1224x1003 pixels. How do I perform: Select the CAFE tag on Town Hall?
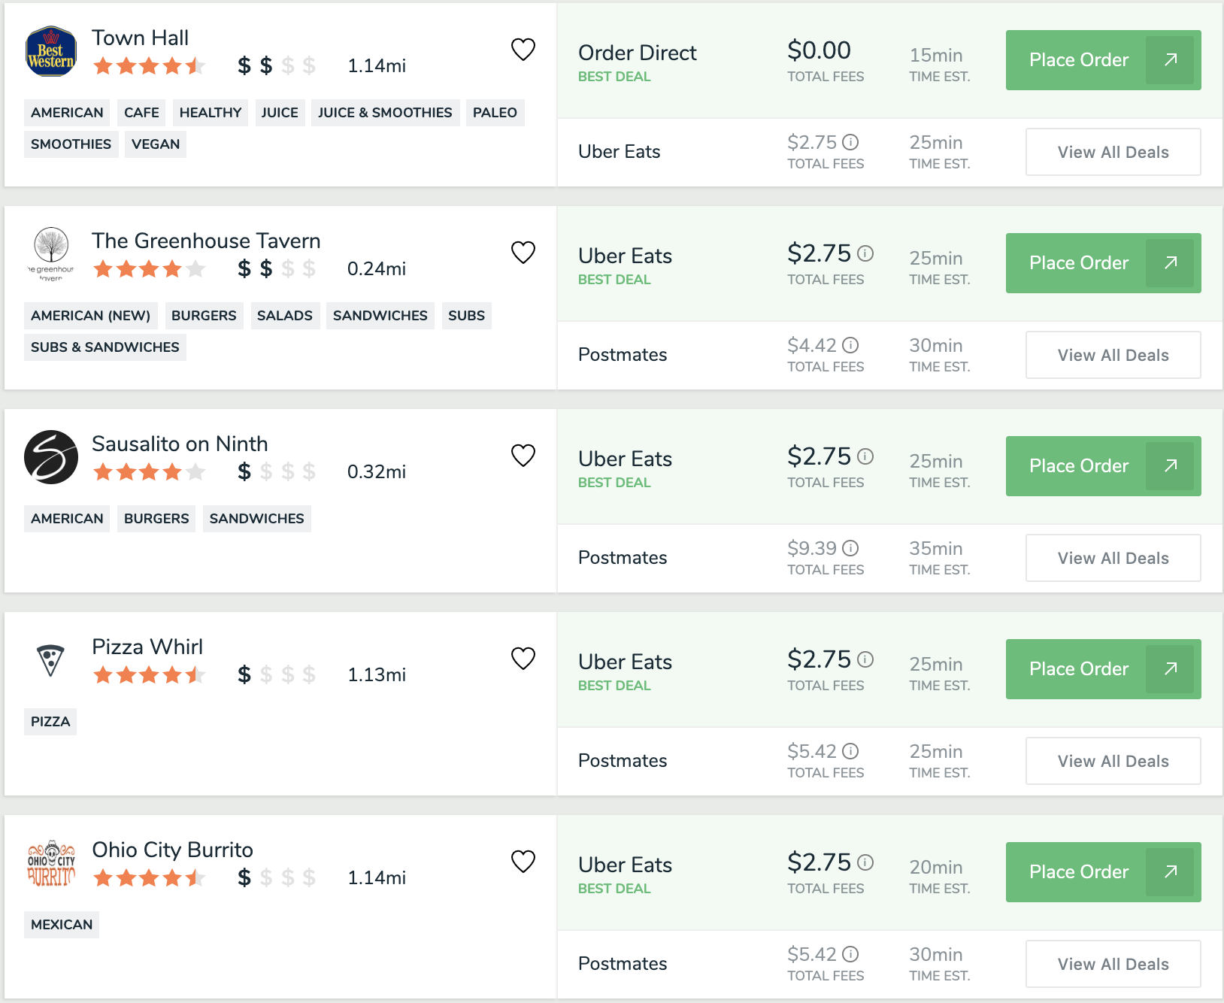[141, 113]
